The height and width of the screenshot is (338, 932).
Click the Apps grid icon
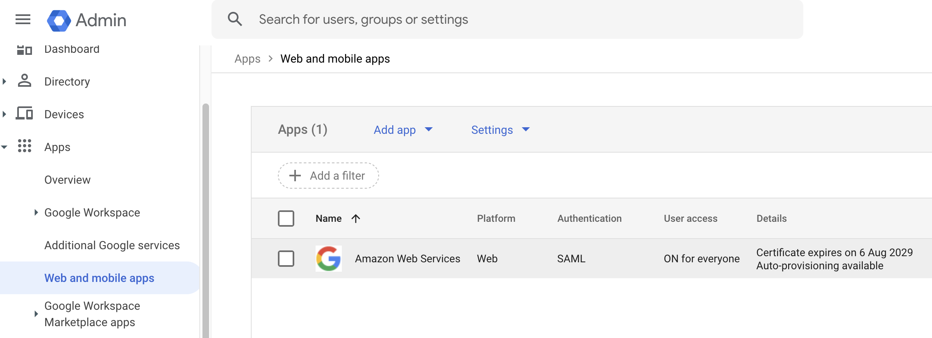pyautogui.click(x=25, y=146)
